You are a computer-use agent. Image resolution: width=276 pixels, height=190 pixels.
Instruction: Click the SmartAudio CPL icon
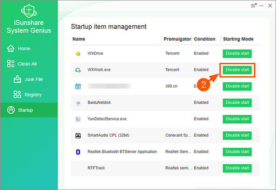(78, 135)
